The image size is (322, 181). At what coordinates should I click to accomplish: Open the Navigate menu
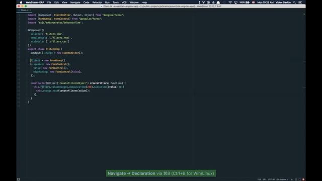pos(75,3)
